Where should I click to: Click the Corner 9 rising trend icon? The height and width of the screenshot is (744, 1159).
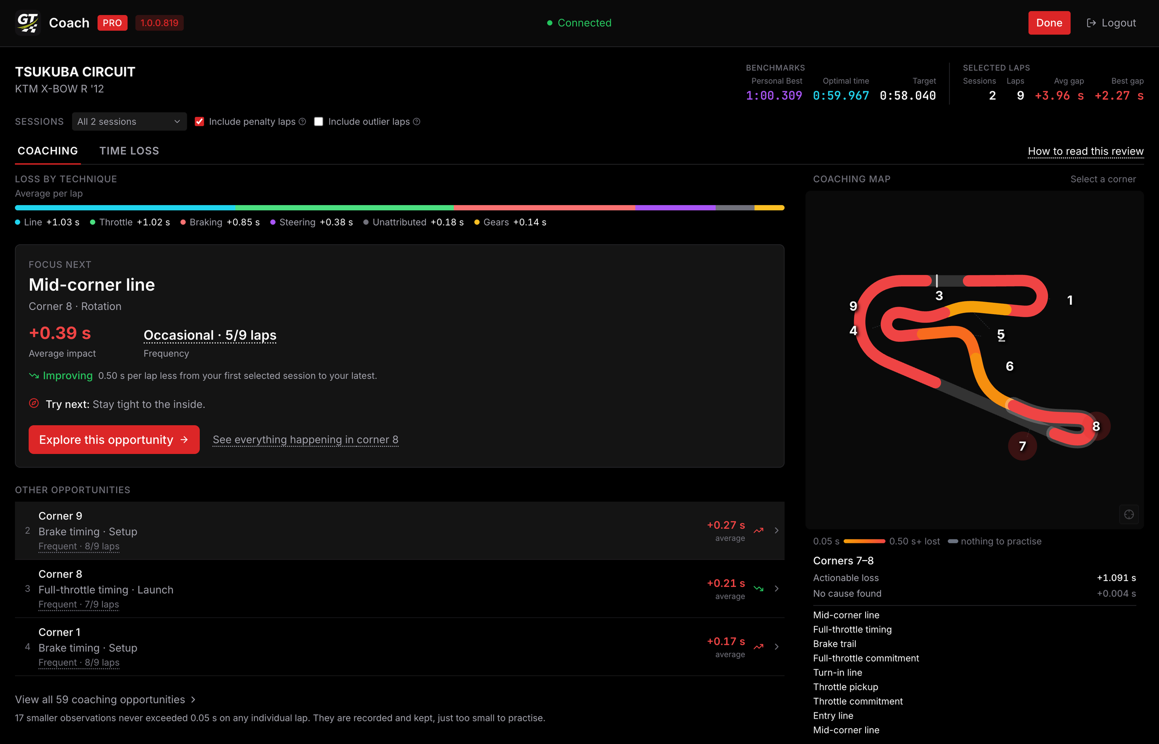click(x=759, y=530)
